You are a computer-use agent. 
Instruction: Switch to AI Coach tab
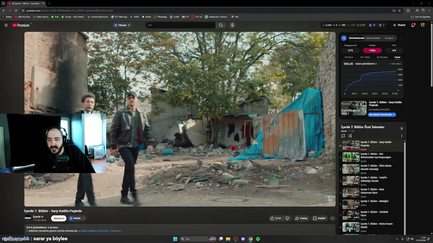[389, 38]
